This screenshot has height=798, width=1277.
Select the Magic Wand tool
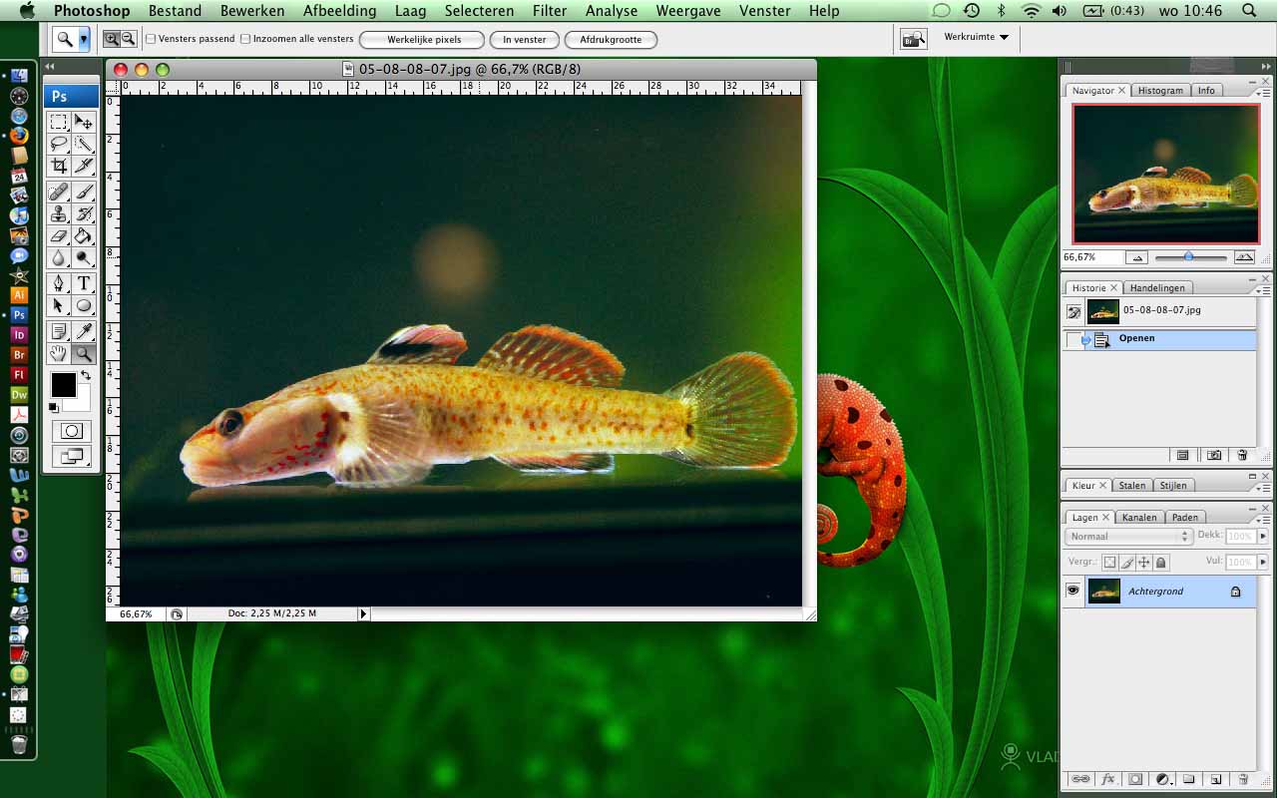[x=84, y=145]
